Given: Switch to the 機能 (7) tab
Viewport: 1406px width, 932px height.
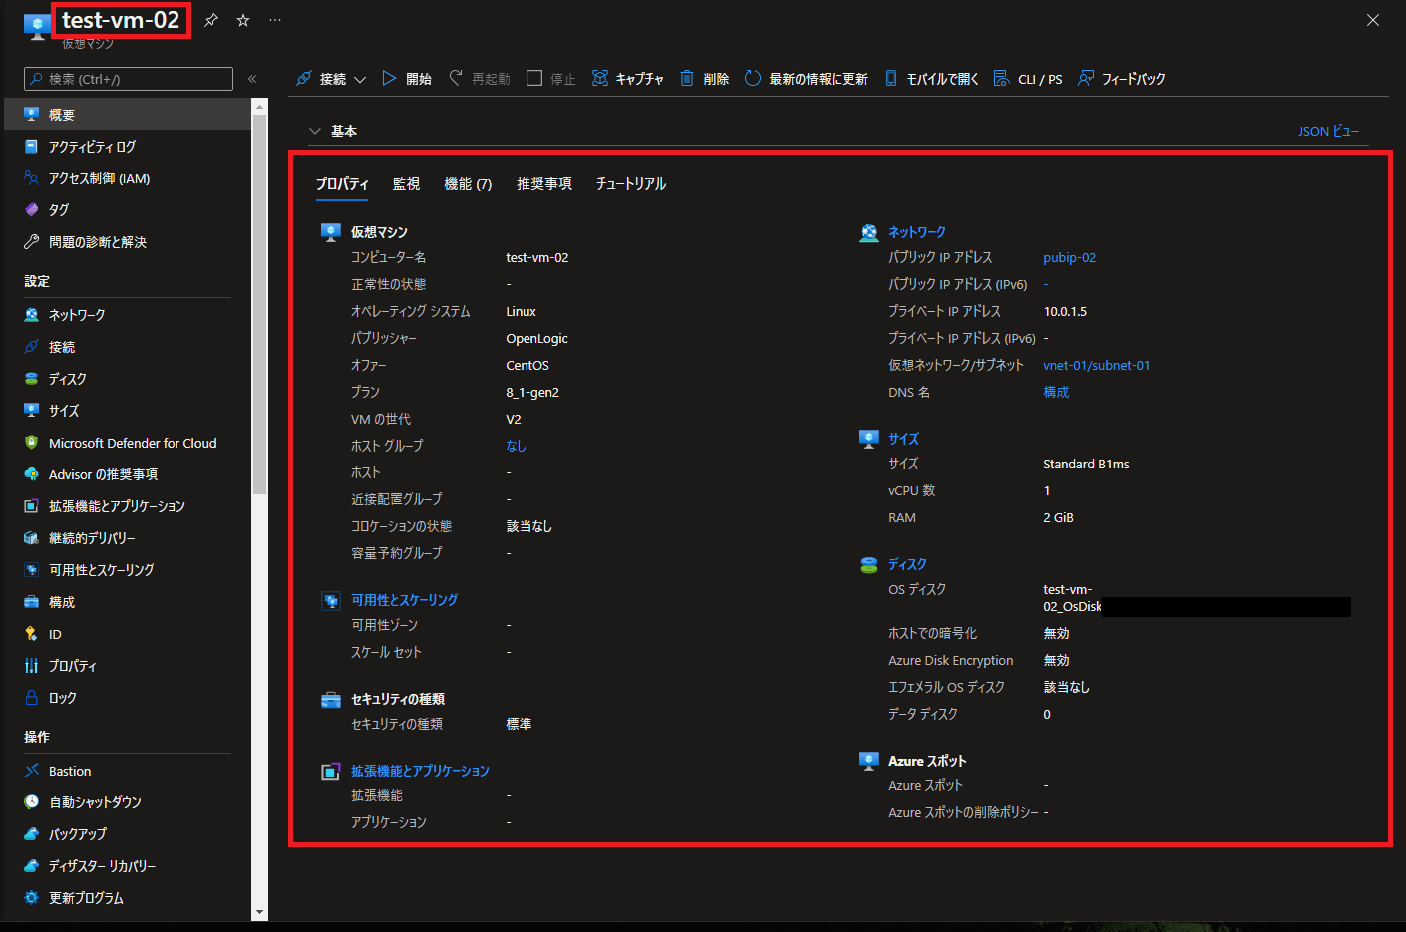Looking at the screenshot, I should click(468, 184).
